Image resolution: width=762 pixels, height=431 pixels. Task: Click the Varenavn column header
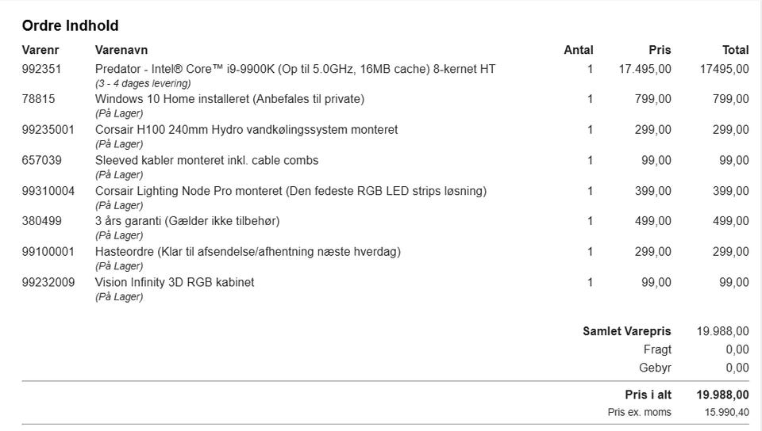[121, 50]
